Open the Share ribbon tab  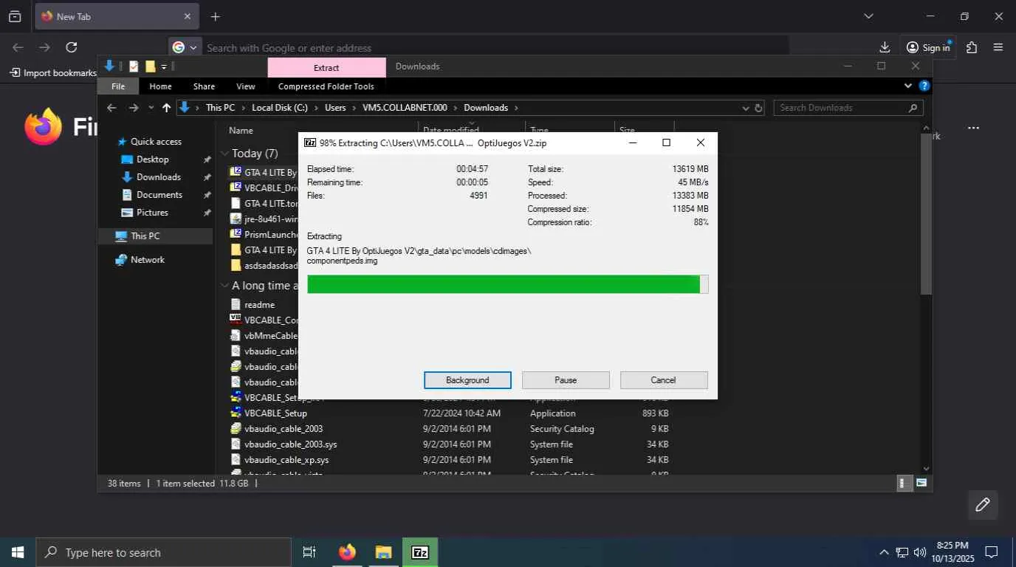[x=204, y=86]
